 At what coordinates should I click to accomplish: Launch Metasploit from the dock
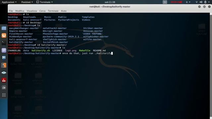tap(4, 58)
